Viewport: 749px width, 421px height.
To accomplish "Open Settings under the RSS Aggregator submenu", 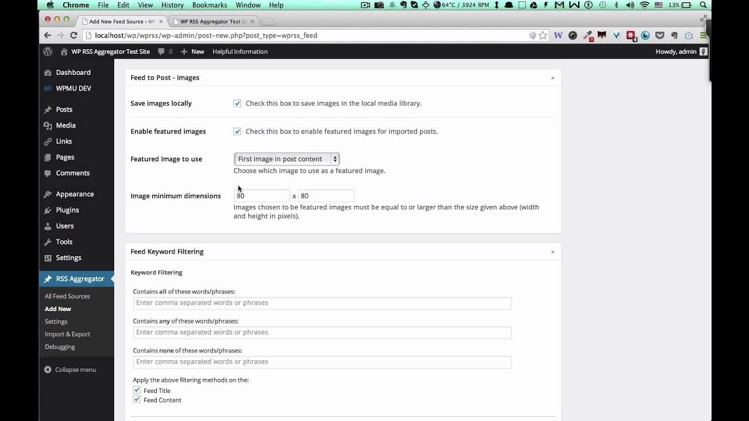I will tap(56, 322).
